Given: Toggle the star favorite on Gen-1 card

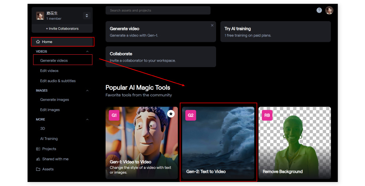Looking at the screenshot, I should tap(171, 114).
